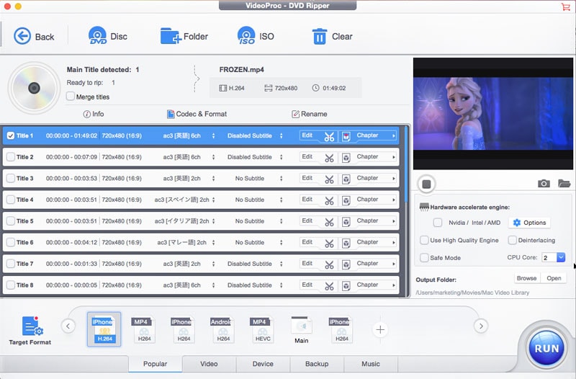The height and width of the screenshot is (379, 576).
Task: Enable the Merge titles checkbox
Action: coord(70,97)
